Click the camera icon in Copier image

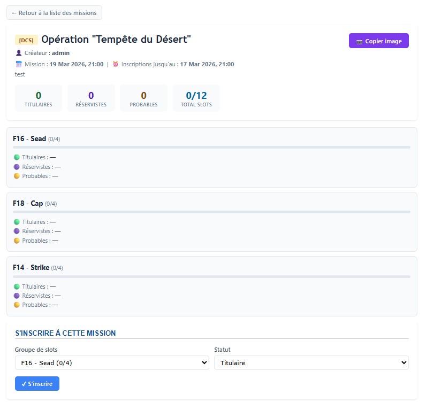(x=359, y=42)
